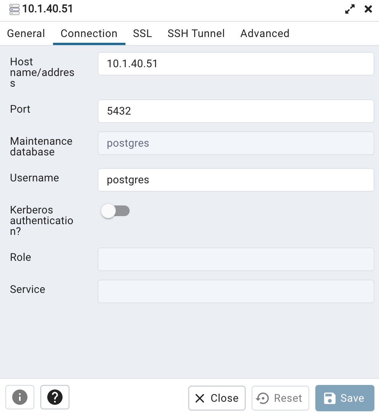Maximize dialog with expand arrows icon
Viewport: 379px width, 417px height.
pos(350,9)
